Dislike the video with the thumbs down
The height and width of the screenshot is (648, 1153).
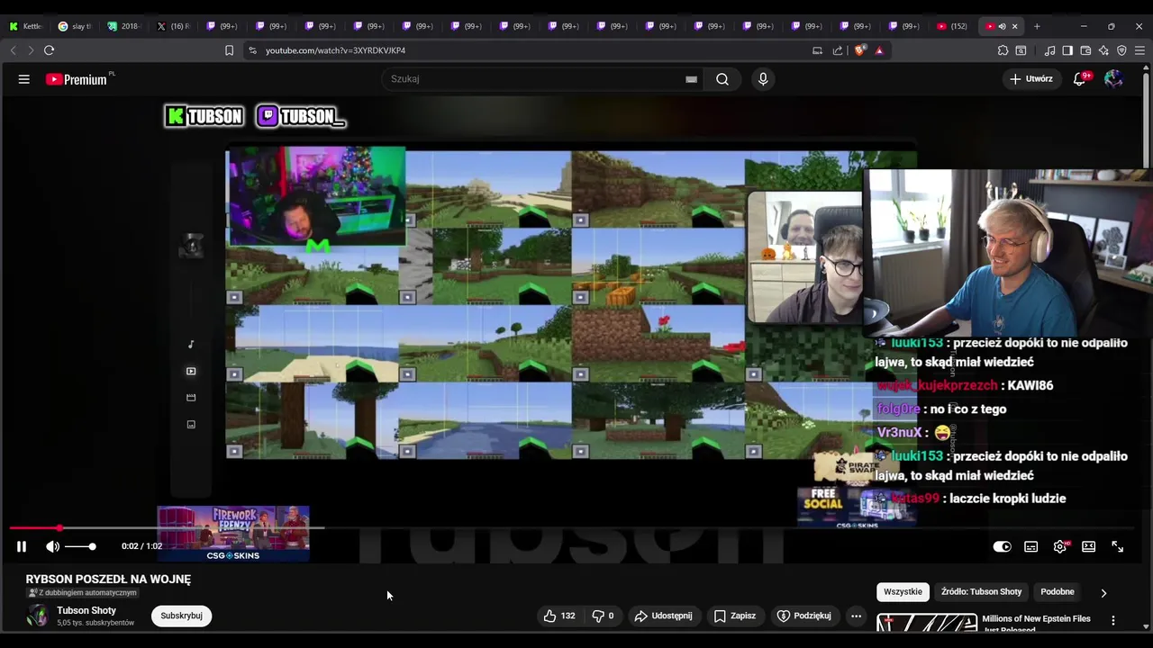click(603, 616)
